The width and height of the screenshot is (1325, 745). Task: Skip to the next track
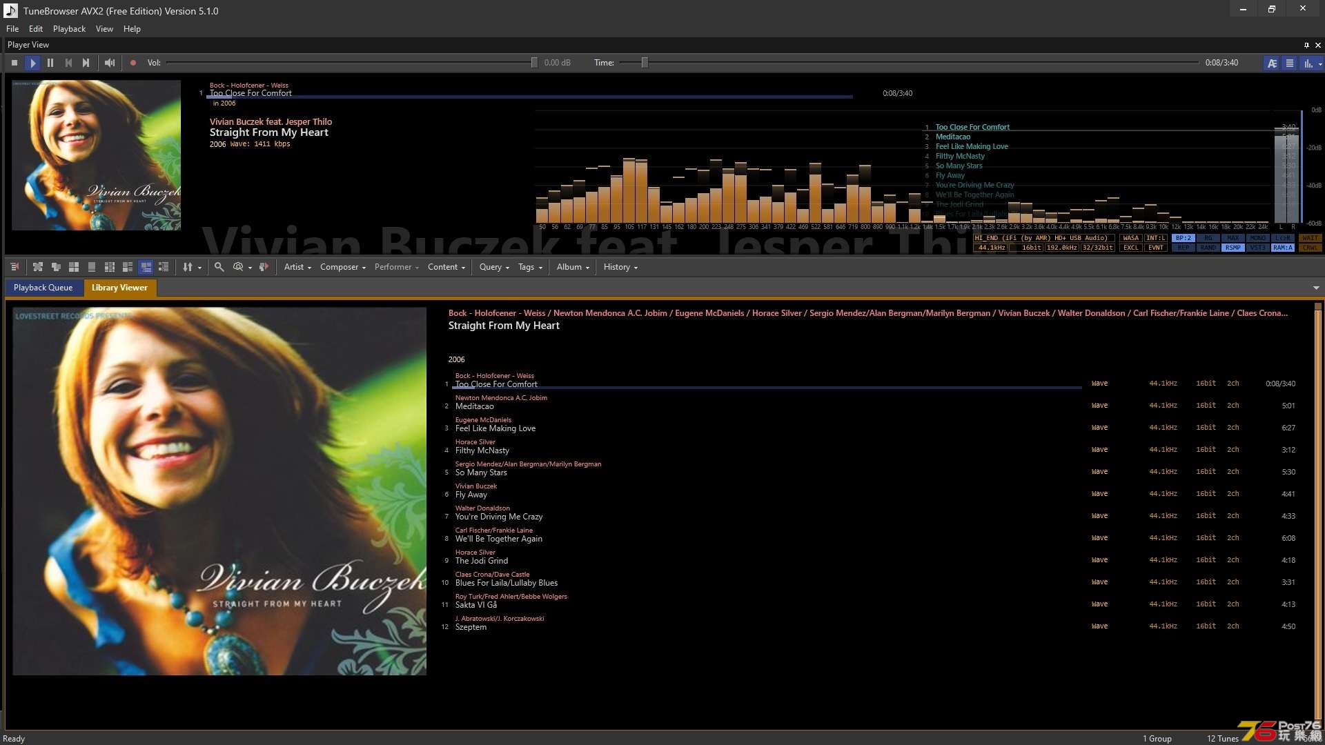[86, 63]
